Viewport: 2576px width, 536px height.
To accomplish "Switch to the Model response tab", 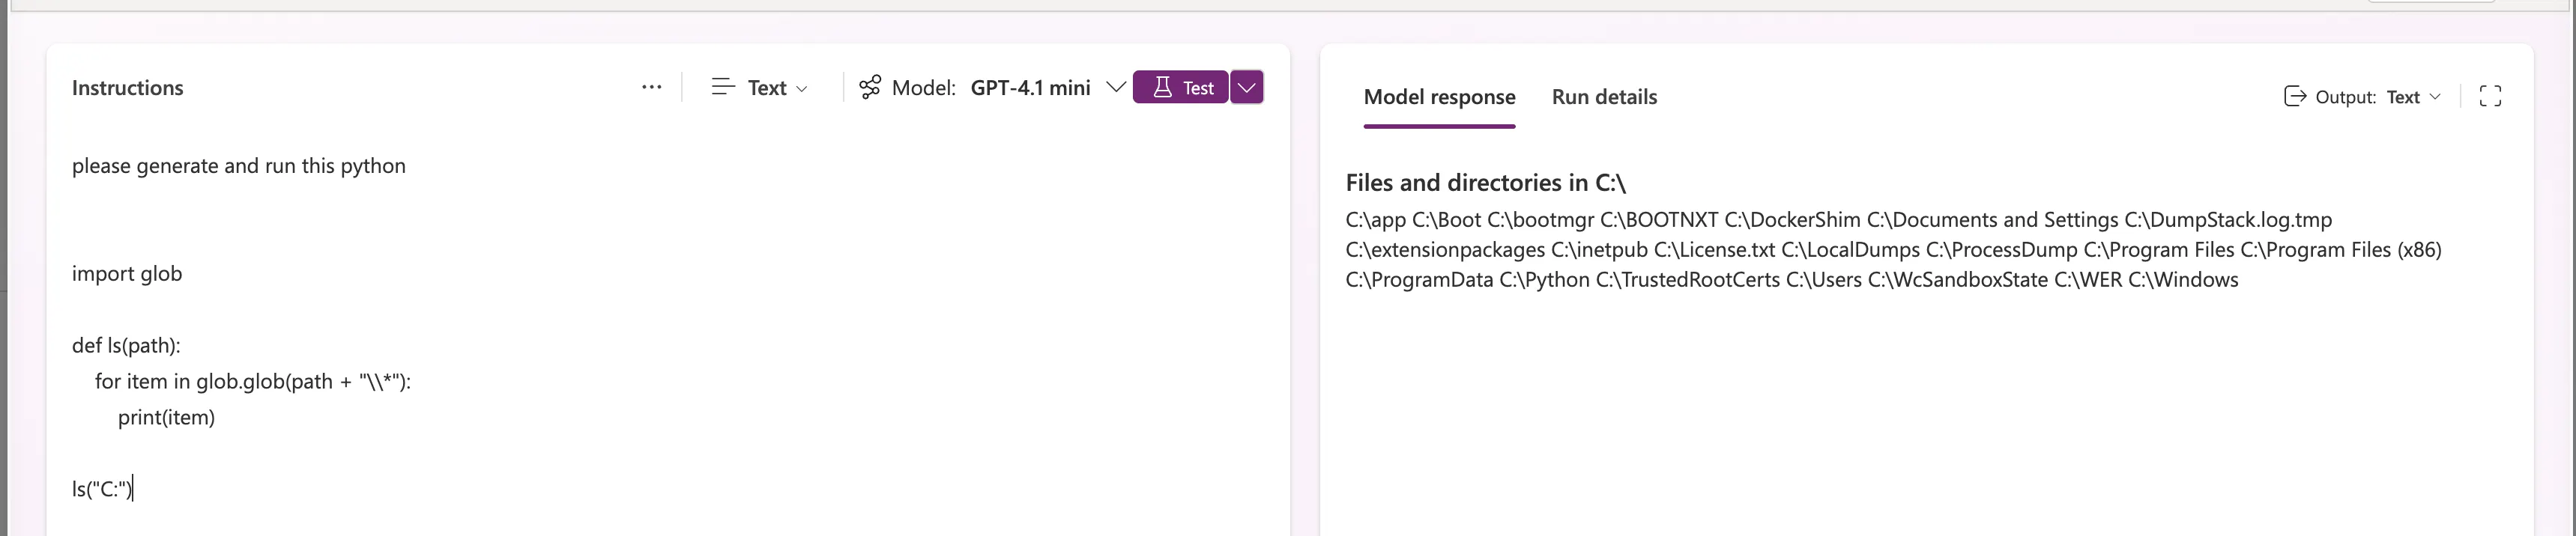I will 1439,97.
